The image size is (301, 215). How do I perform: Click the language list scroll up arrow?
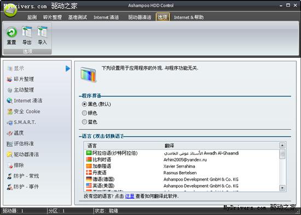pyautogui.click(x=282, y=146)
